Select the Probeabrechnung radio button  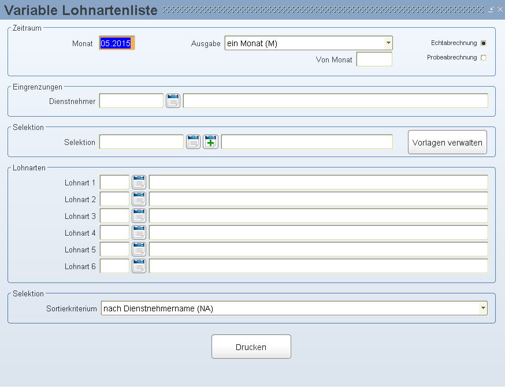[484, 58]
